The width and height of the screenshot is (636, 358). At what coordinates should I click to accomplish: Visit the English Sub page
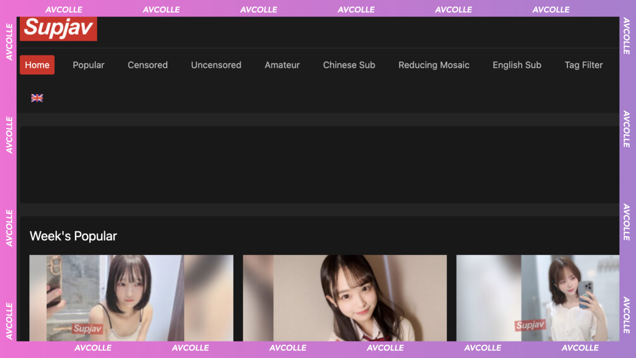point(517,65)
